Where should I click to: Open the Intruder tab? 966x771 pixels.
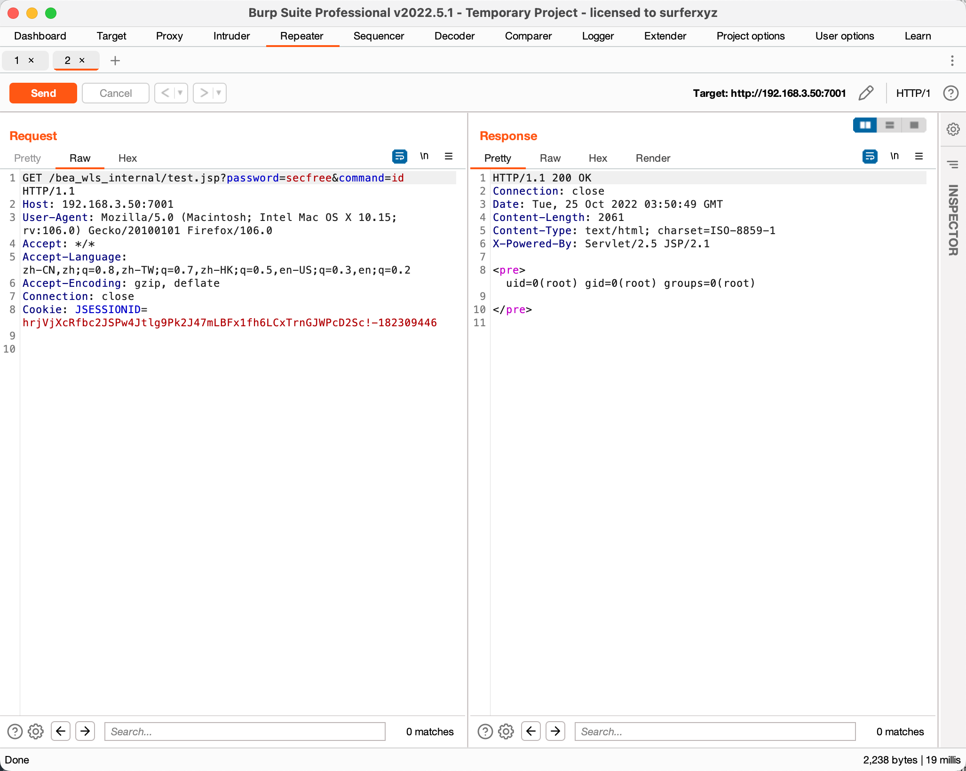point(231,36)
